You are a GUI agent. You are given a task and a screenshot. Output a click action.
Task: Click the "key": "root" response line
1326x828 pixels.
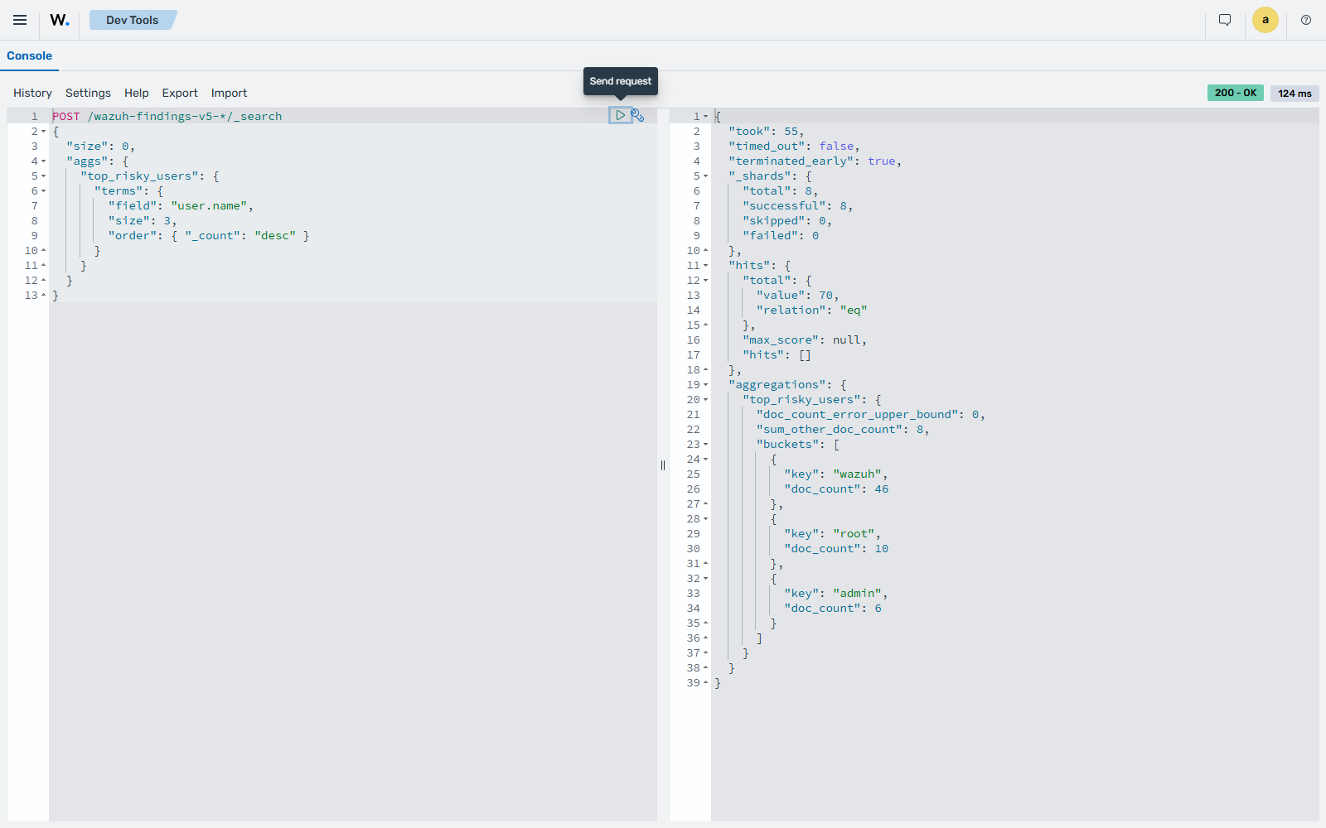tap(832, 533)
